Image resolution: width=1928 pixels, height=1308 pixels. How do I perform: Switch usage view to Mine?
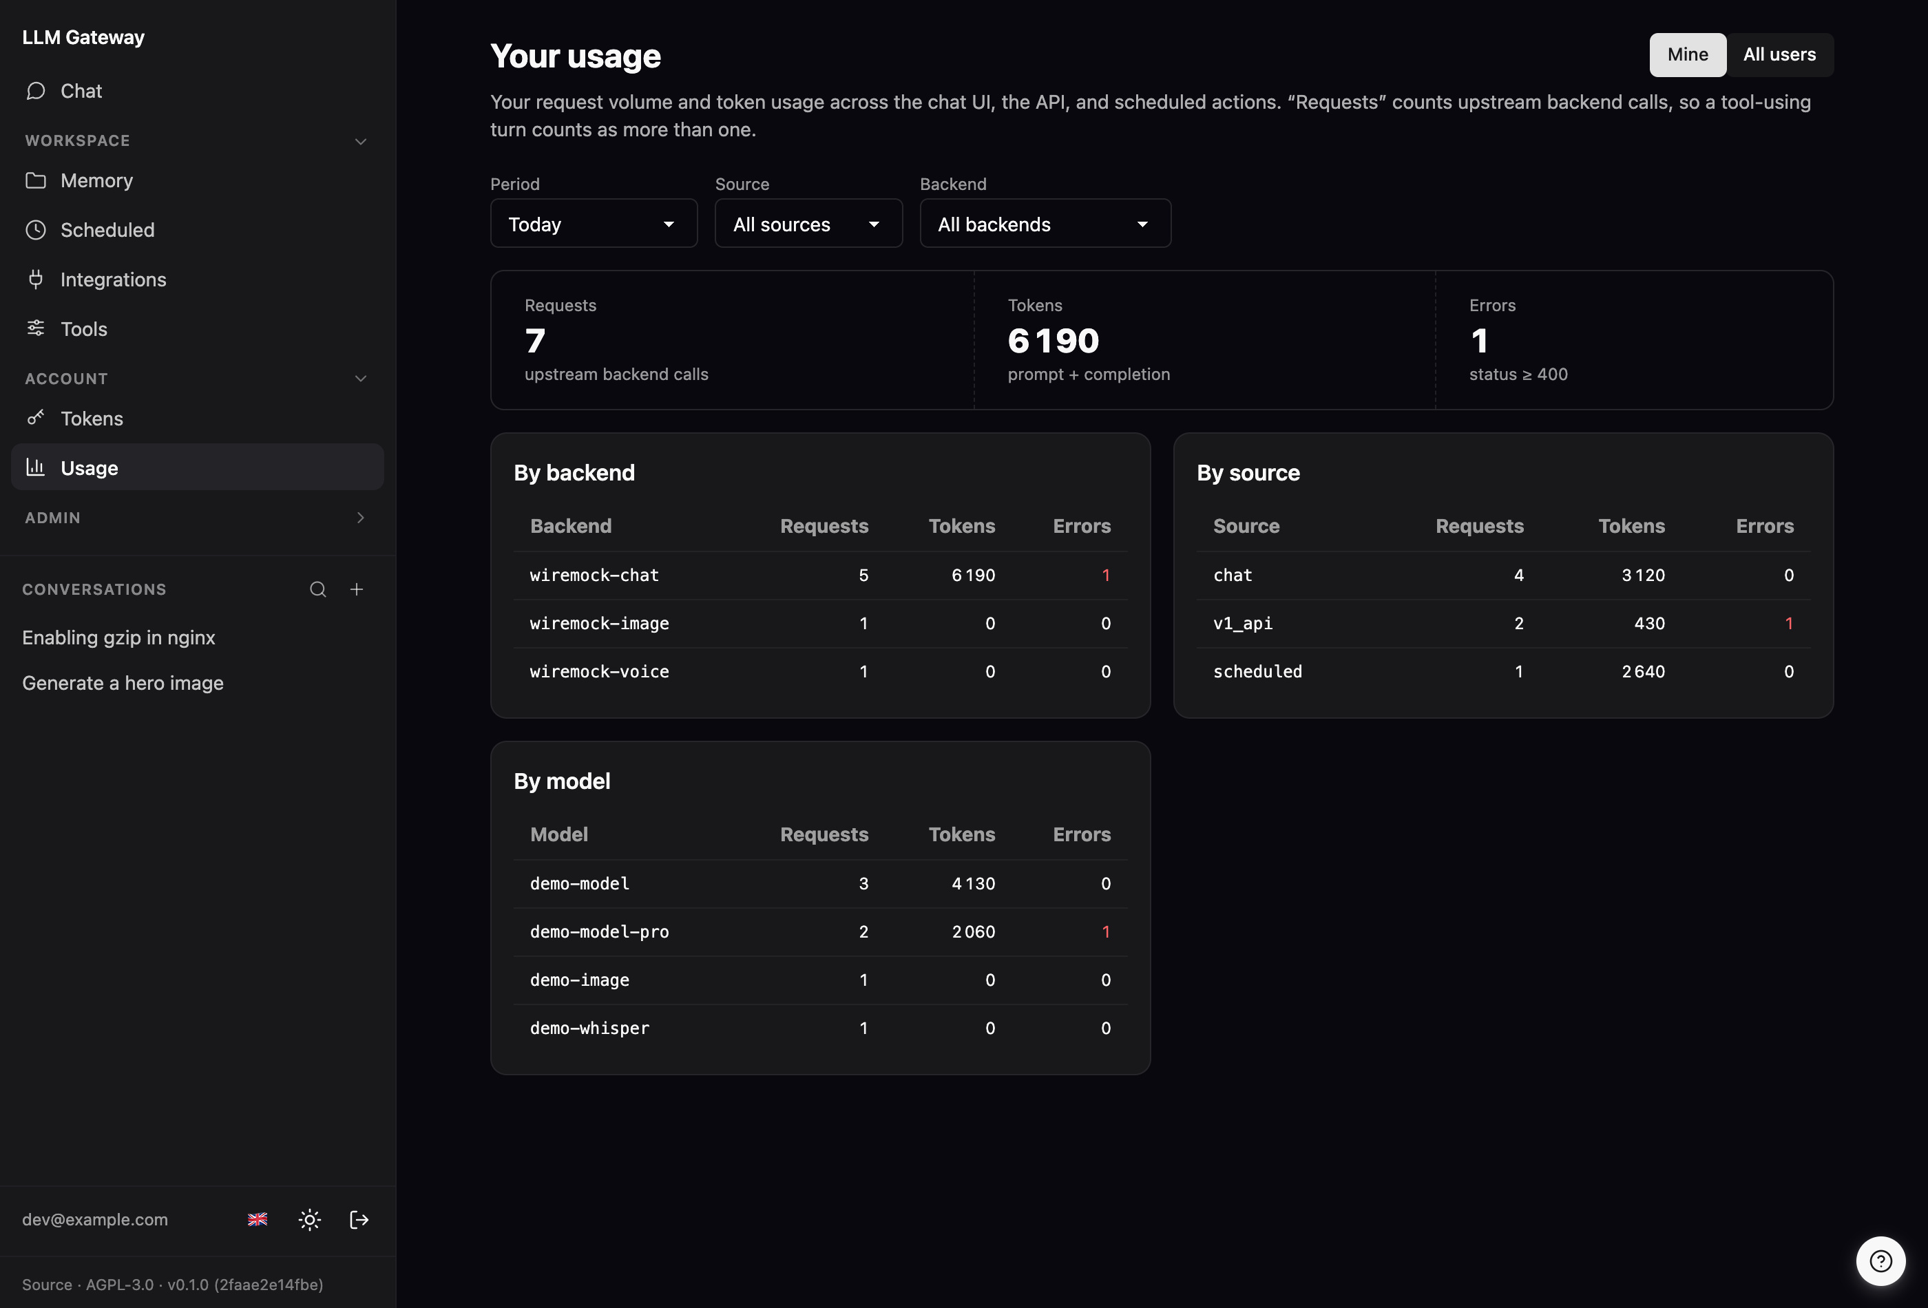coord(1688,55)
